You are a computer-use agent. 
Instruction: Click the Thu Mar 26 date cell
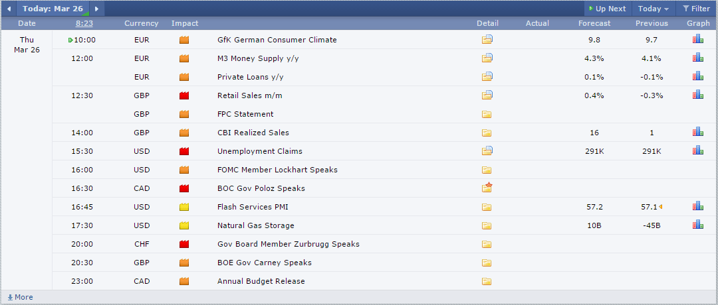[x=27, y=44]
